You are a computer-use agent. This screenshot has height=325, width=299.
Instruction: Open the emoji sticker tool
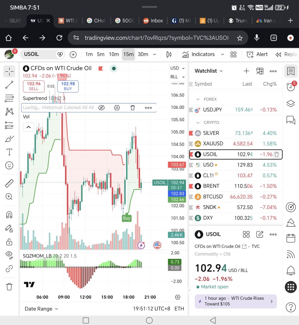pyautogui.click(x=9, y=165)
